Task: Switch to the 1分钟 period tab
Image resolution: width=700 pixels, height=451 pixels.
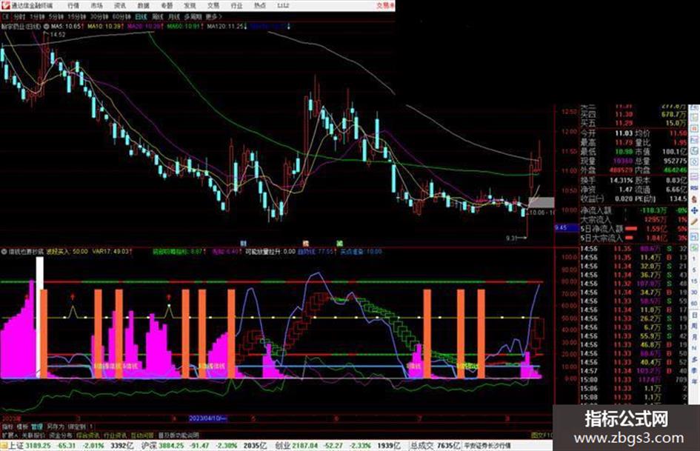Action: coord(37,16)
